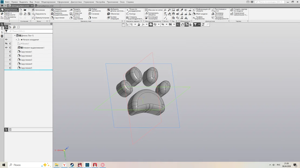The width and height of the screenshot is (300, 168).
Task: Click Добавить деталь-заготовку
Action: coord(116,10)
